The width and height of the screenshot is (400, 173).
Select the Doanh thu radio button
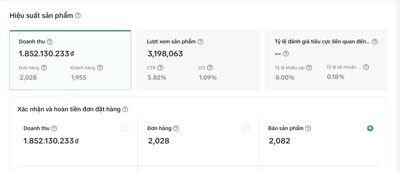(125, 128)
